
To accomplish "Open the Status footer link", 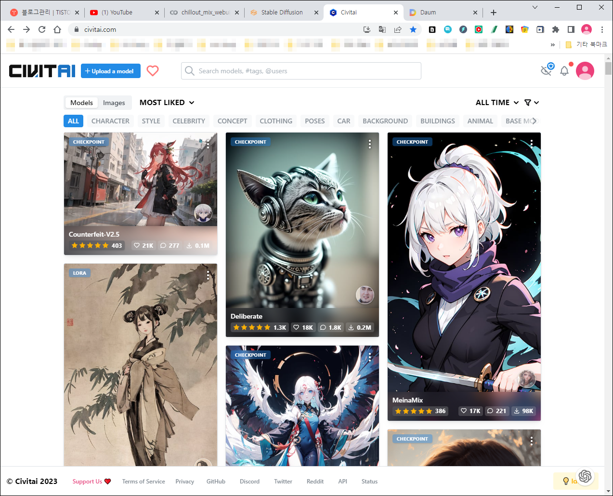I will [x=369, y=481].
